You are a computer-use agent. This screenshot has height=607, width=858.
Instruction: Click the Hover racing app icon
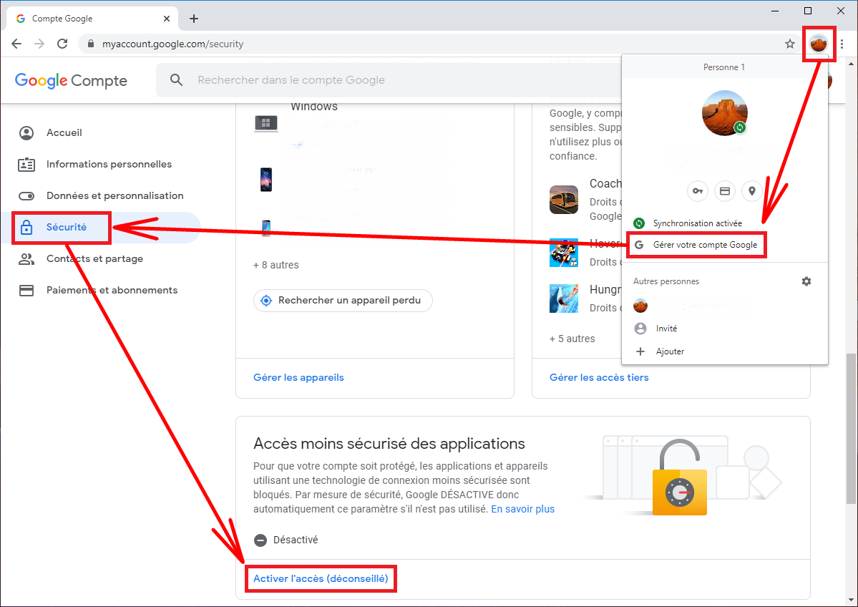564,253
